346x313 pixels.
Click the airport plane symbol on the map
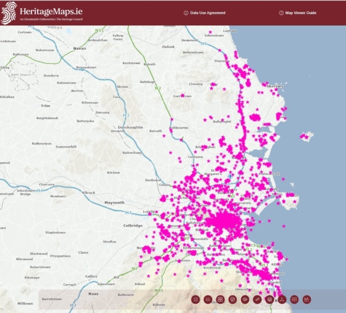230,176
